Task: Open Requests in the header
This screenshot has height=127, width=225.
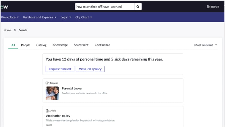Action: click(x=213, y=7)
